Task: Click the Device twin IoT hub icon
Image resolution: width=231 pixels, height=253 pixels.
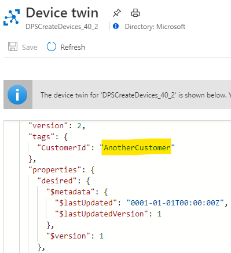Action: pos(12,17)
